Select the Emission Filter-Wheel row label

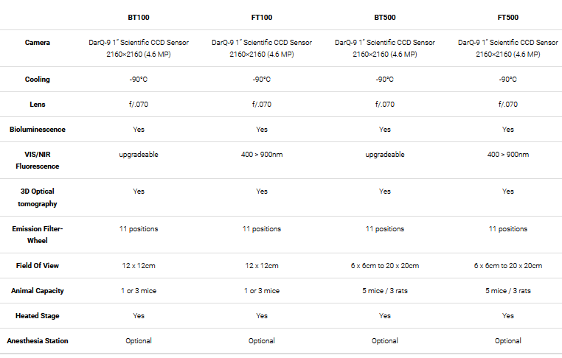point(38,234)
